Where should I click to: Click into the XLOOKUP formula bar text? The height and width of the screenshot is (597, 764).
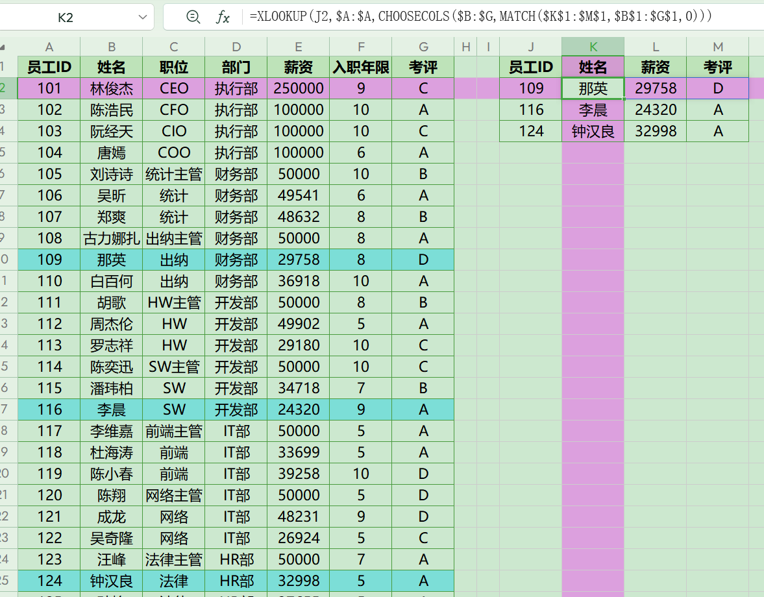tap(480, 17)
